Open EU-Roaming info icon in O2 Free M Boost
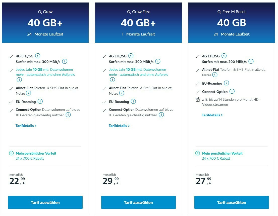Image resolution: width=278 pixels, height=216 pixels. click(x=227, y=83)
